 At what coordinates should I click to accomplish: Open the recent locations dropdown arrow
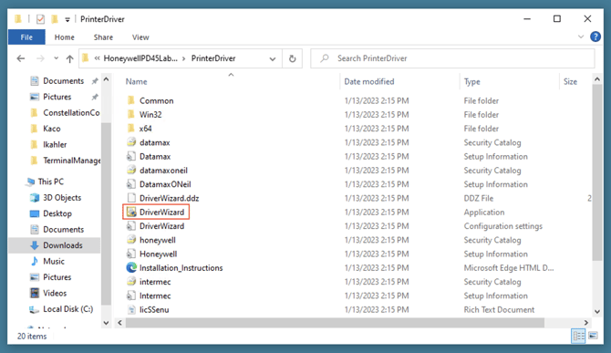click(x=57, y=58)
